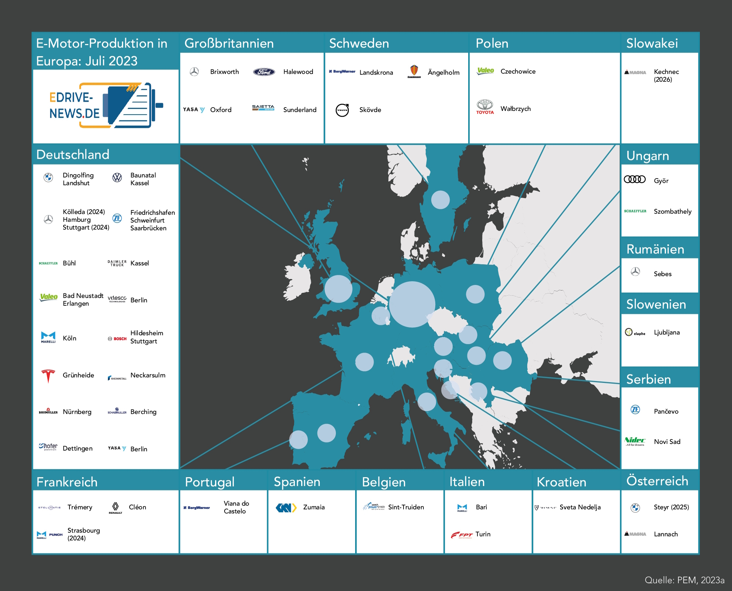This screenshot has width=732, height=591.
Task: Click the GKN logo beside Zumaia
Action: (286, 508)
